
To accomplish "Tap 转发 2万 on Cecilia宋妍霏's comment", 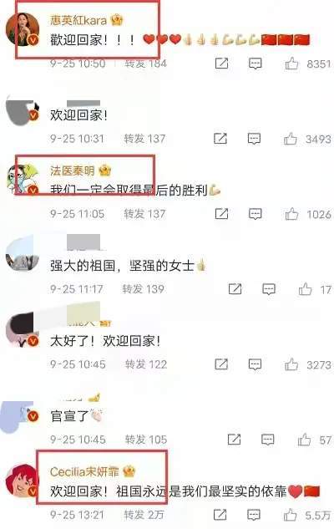I will pyautogui.click(x=144, y=515).
